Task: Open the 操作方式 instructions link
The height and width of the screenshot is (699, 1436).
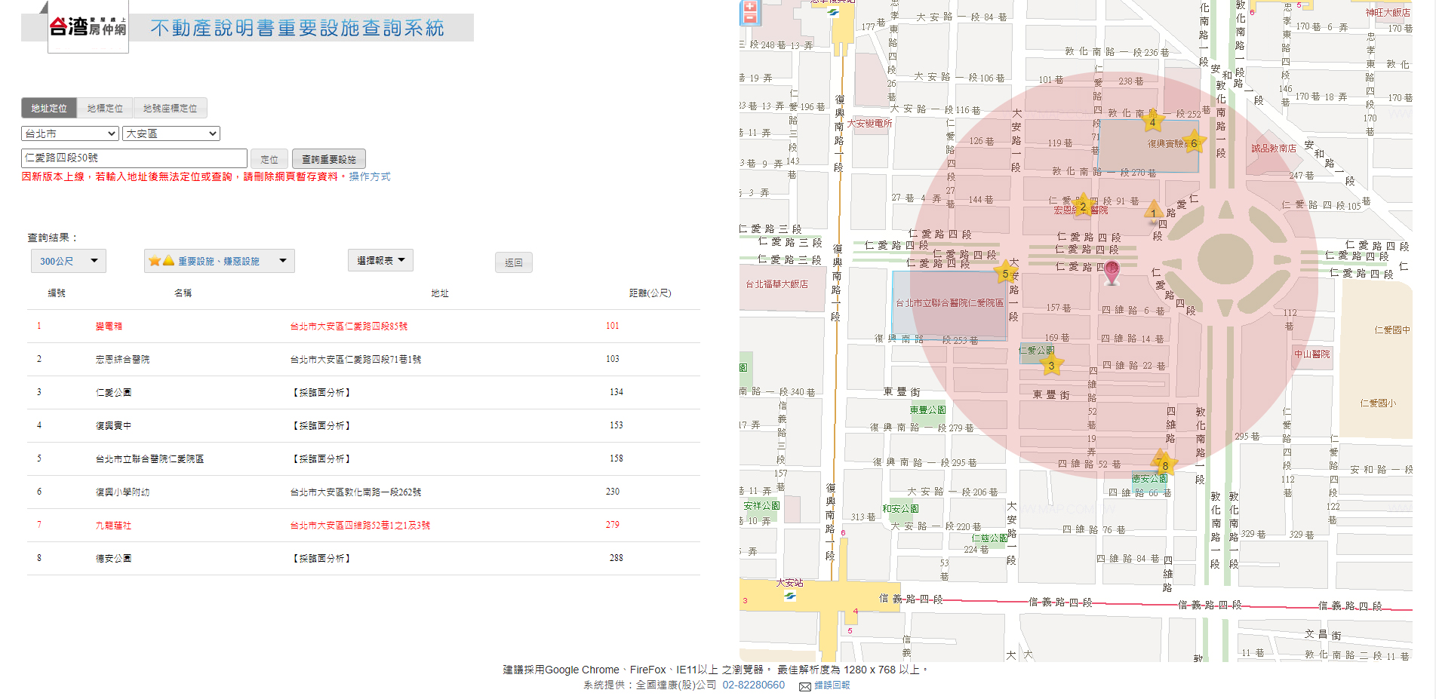Action: [x=370, y=176]
